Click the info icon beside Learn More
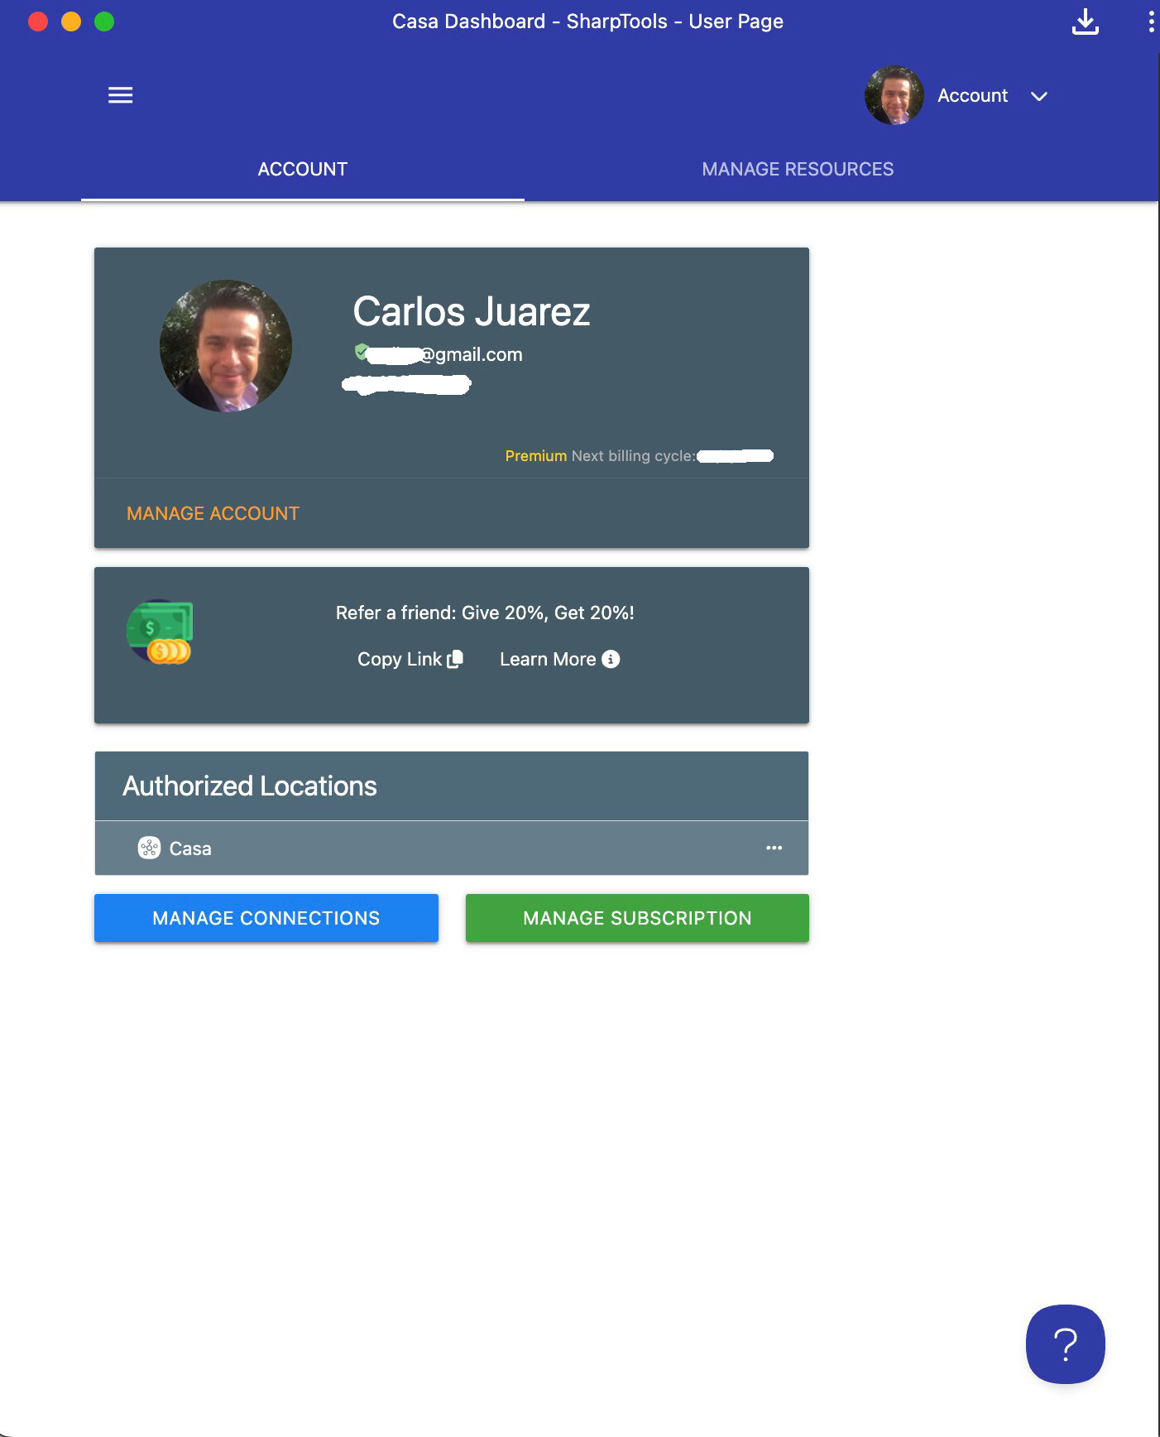 [x=611, y=659]
